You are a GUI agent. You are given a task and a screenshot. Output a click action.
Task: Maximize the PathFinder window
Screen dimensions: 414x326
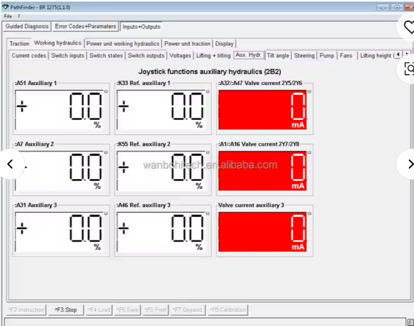tap(397, 7)
